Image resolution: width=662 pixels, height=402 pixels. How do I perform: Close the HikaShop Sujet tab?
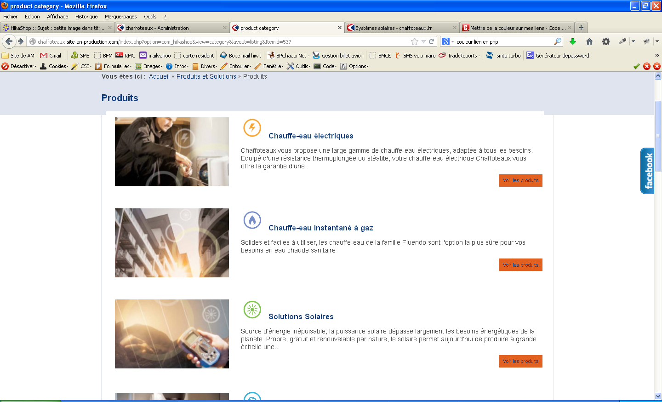(110, 28)
